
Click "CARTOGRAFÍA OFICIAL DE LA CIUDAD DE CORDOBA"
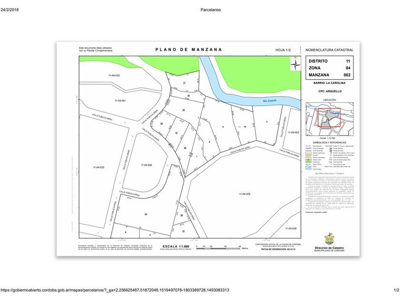278,244
